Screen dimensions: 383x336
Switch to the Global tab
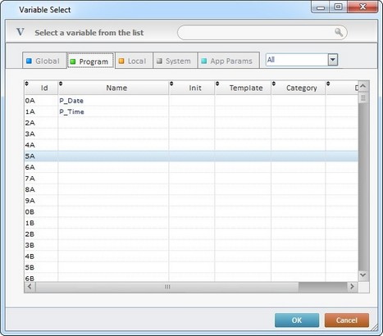point(44,61)
